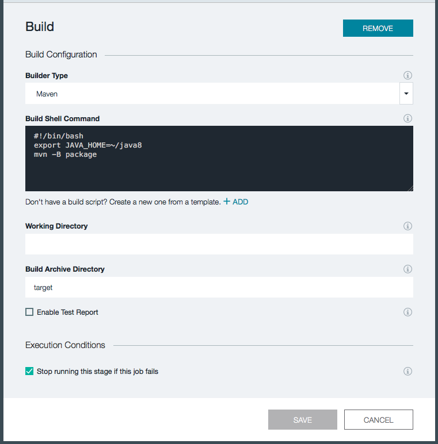Click the Build Archive Directory field containing target
438x444 pixels.
[219, 287]
